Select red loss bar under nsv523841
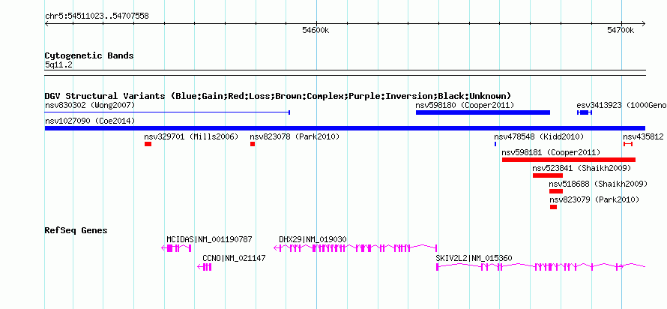This screenshot has width=667, height=309. coord(548,175)
